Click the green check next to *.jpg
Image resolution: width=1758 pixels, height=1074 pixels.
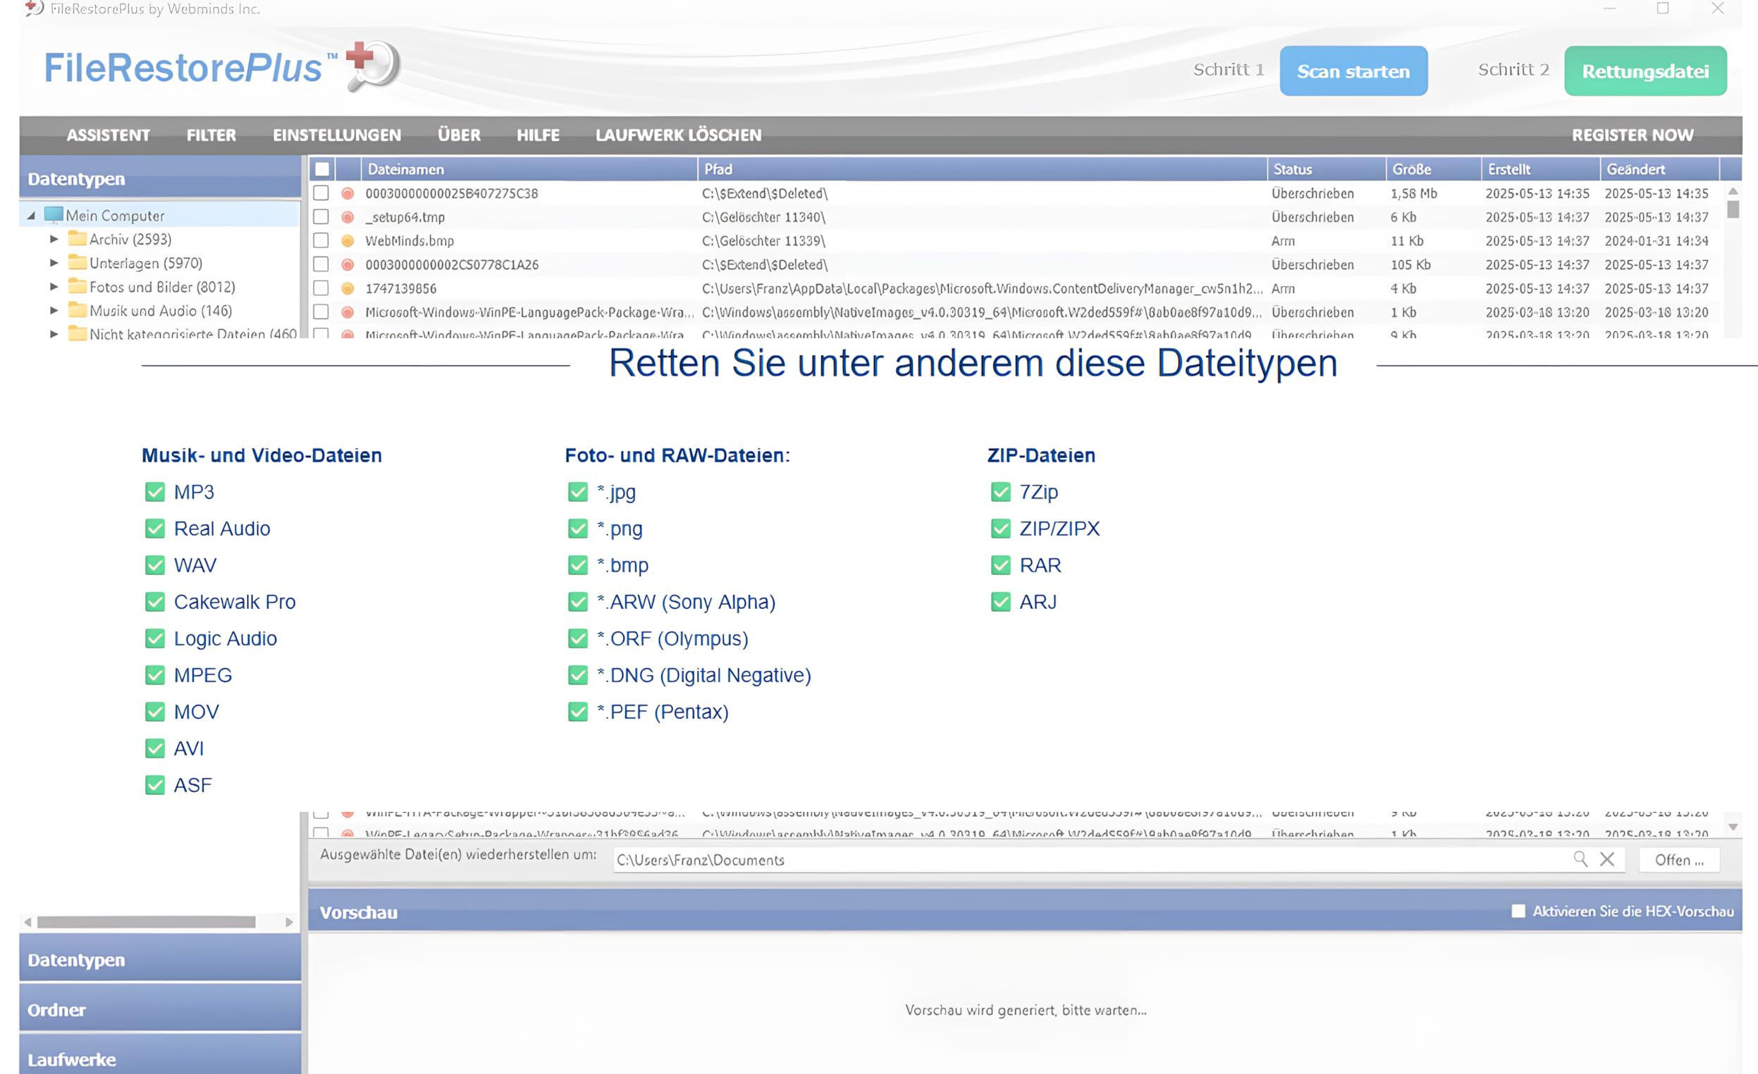[577, 492]
